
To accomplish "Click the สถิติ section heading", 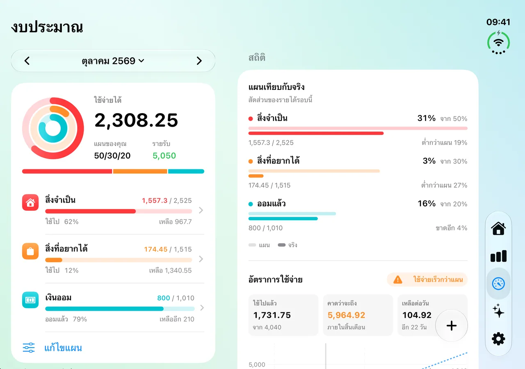I will (x=257, y=58).
